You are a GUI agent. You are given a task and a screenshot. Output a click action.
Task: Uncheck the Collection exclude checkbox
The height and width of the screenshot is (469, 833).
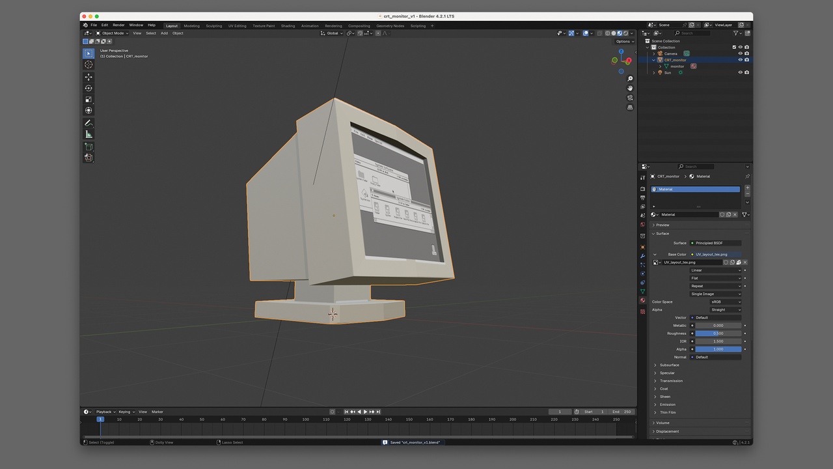(734, 47)
